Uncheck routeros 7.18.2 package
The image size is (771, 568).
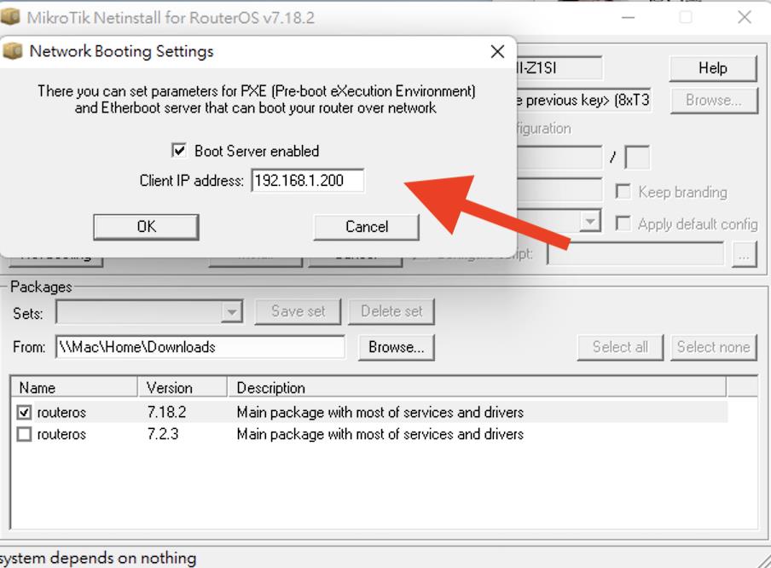pyautogui.click(x=25, y=413)
